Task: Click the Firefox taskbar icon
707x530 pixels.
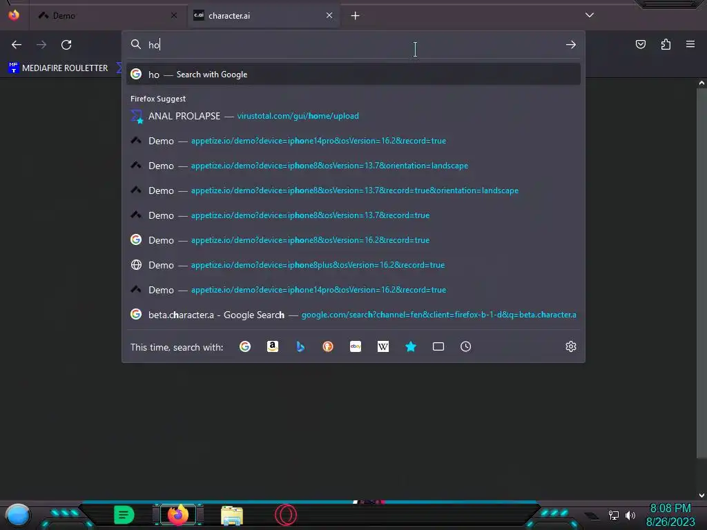Action: 177,515
